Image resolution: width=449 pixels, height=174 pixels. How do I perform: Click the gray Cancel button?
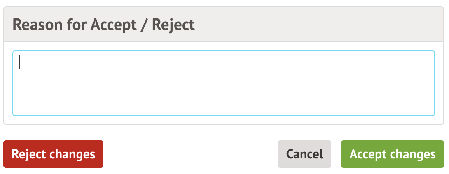click(x=304, y=154)
